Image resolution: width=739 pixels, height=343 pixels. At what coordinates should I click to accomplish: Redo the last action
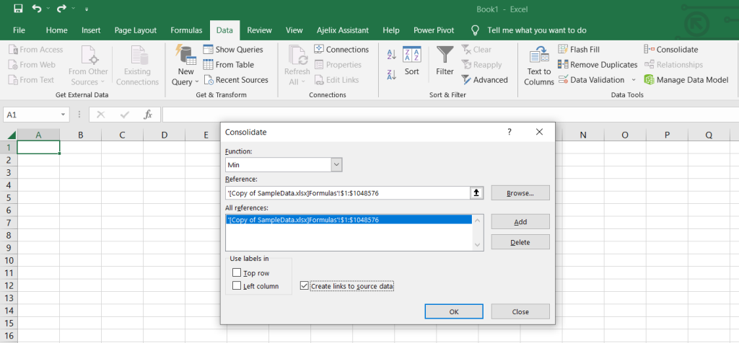click(x=61, y=9)
